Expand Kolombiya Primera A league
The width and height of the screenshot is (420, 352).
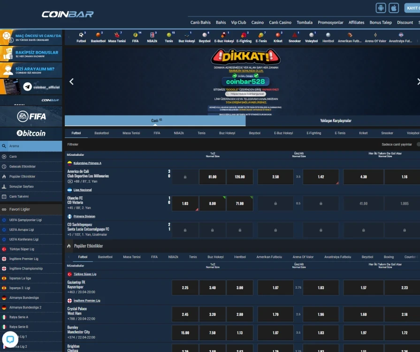[87, 163]
